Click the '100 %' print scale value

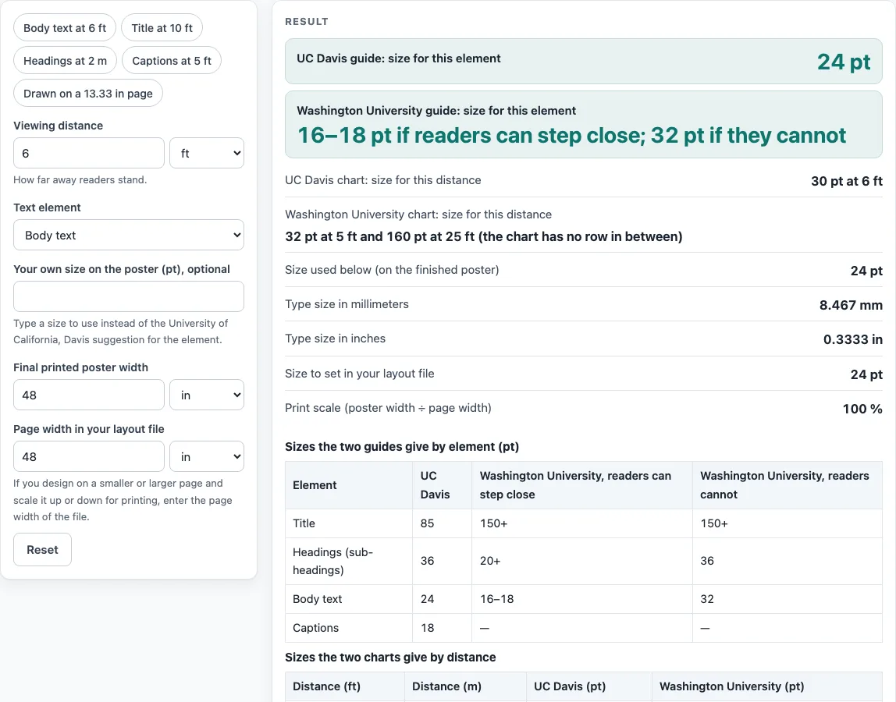click(862, 409)
